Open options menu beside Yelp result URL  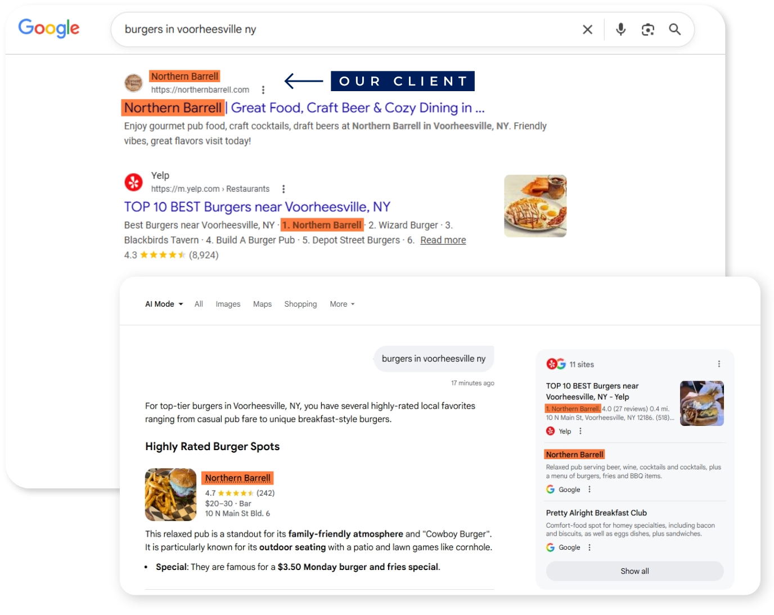283,189
